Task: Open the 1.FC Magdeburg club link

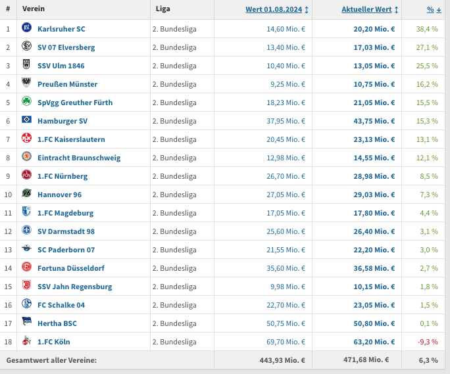Action: [65, 213]
